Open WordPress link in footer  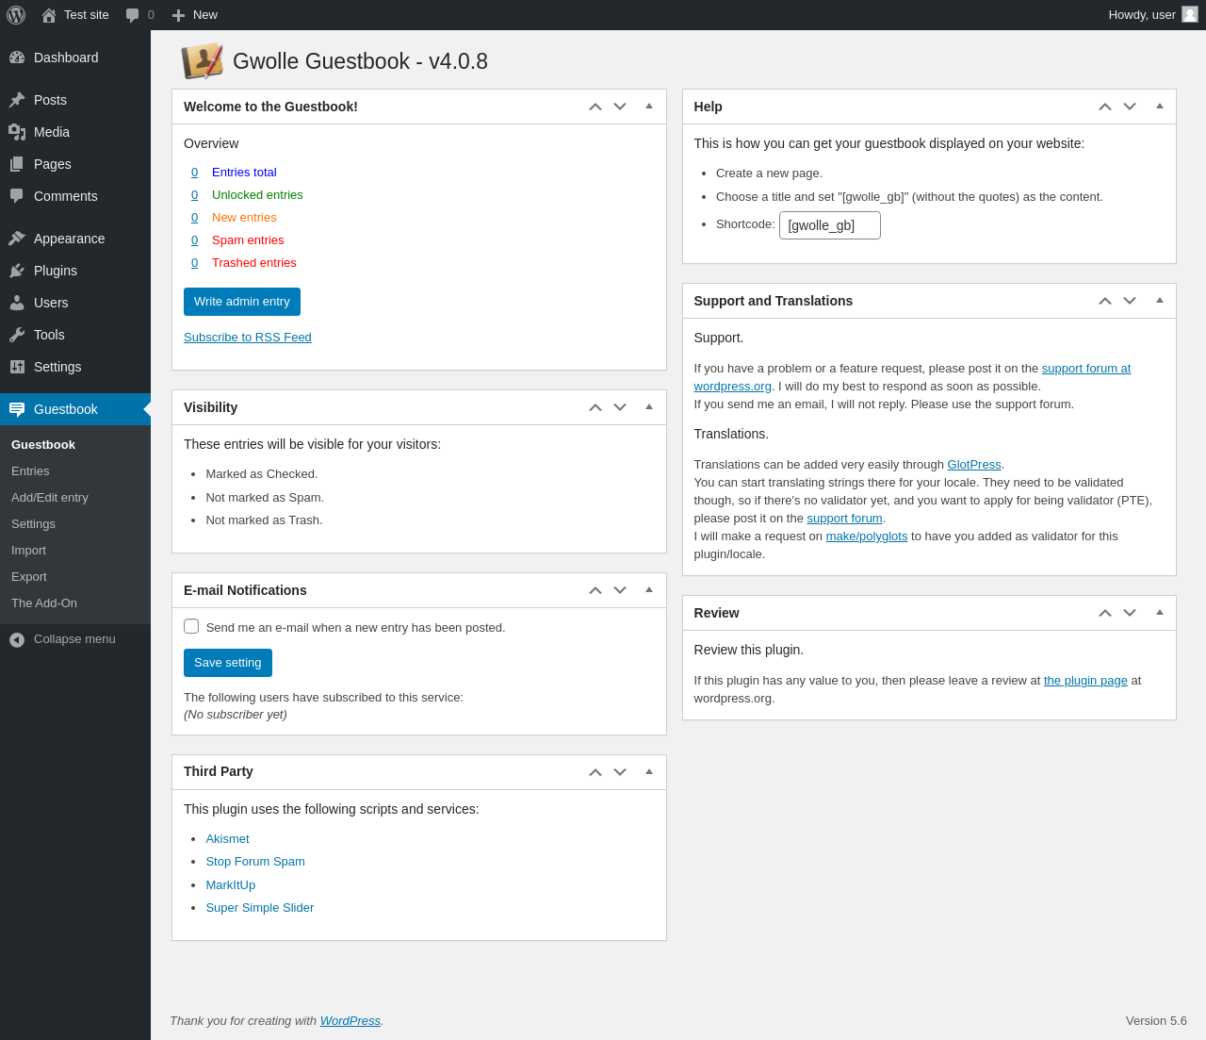pos(350,1021)
